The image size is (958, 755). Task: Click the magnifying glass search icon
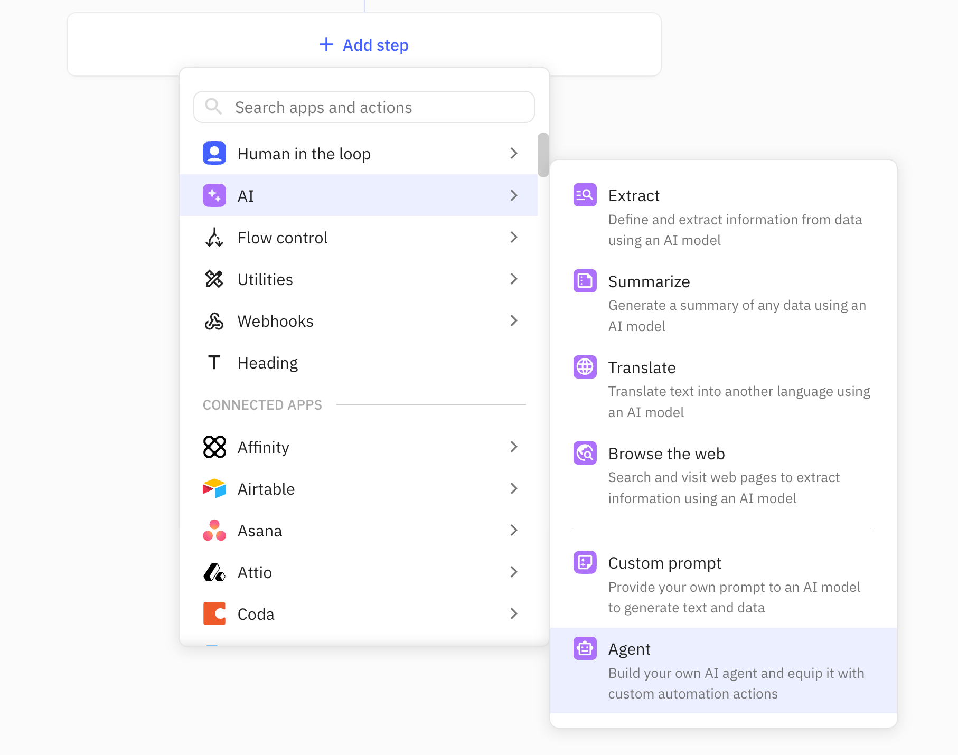pos(213,107)
